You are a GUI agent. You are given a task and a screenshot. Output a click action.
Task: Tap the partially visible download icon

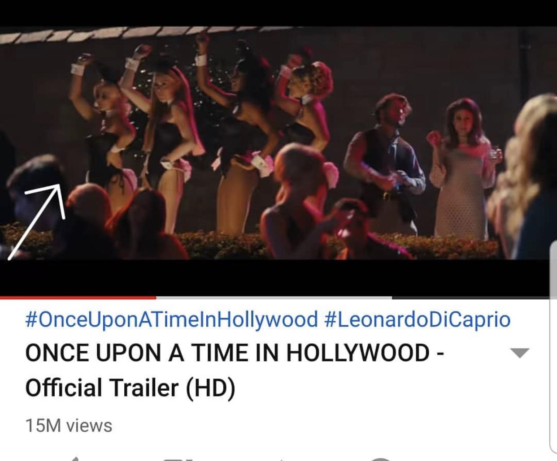click(x=381, y=459)
